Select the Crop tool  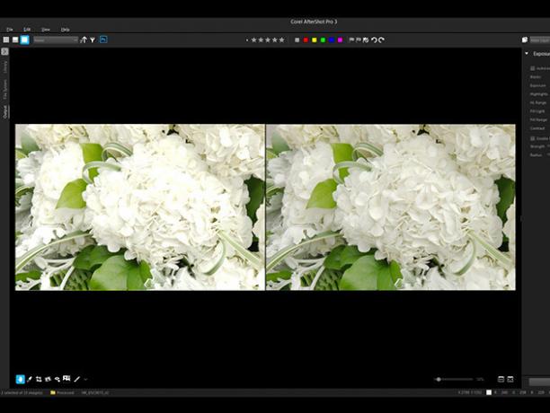[x=39, y=379]
